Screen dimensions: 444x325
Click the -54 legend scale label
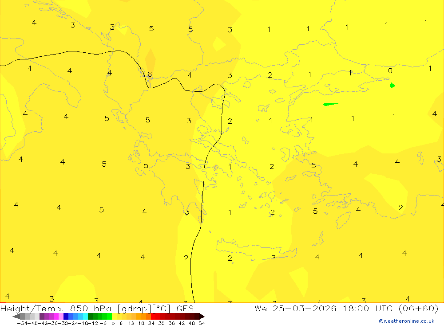(x=22, y=323)
